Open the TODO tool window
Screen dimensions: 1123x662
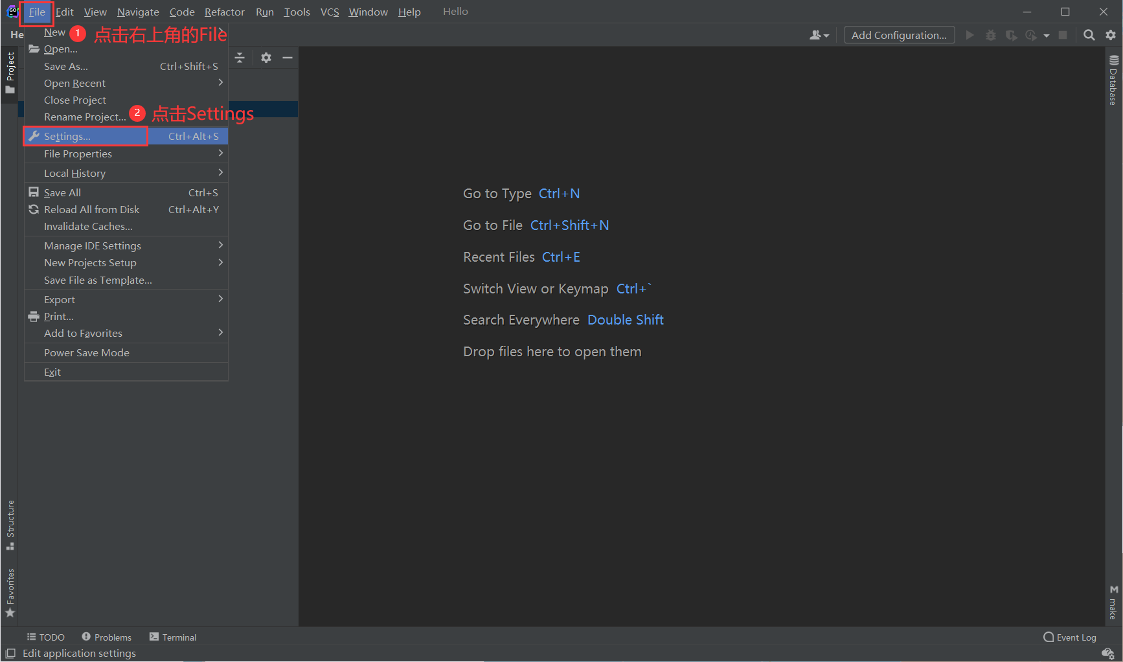(x=45, y=637)
